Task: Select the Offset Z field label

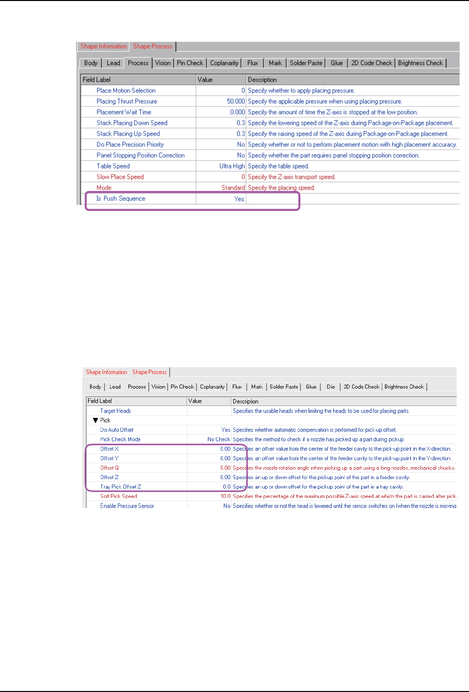Action: tap(109, 477)
